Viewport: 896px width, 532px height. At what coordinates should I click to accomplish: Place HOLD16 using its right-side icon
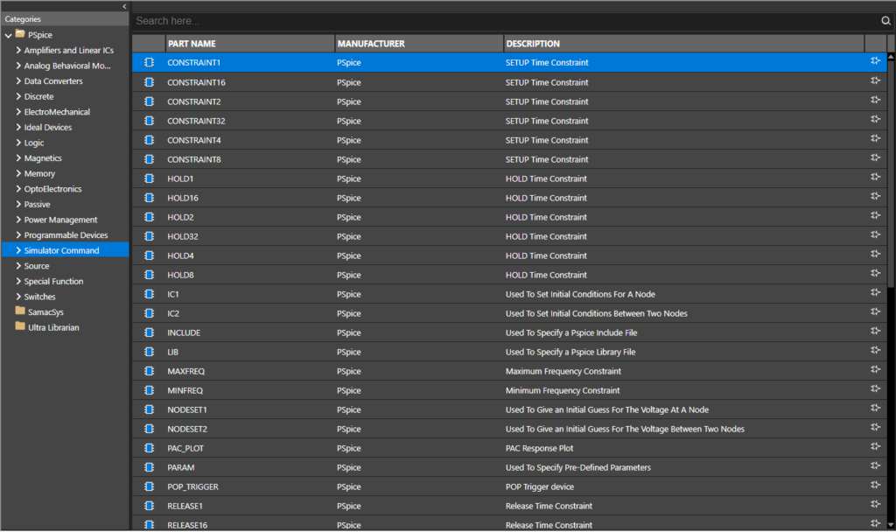coord(875,196)
